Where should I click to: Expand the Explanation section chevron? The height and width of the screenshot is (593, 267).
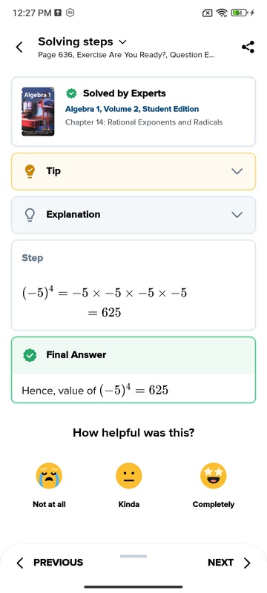click(237, 215)
